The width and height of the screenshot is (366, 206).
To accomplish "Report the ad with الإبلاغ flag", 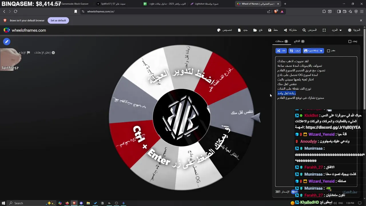I will pyautogui.click(x=24, y=53).
